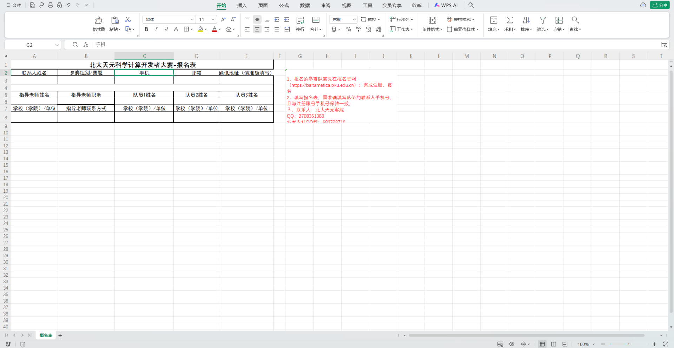Select the 邮箱 header cell in column D
674x348 pixels.
[x=196, y=73]
